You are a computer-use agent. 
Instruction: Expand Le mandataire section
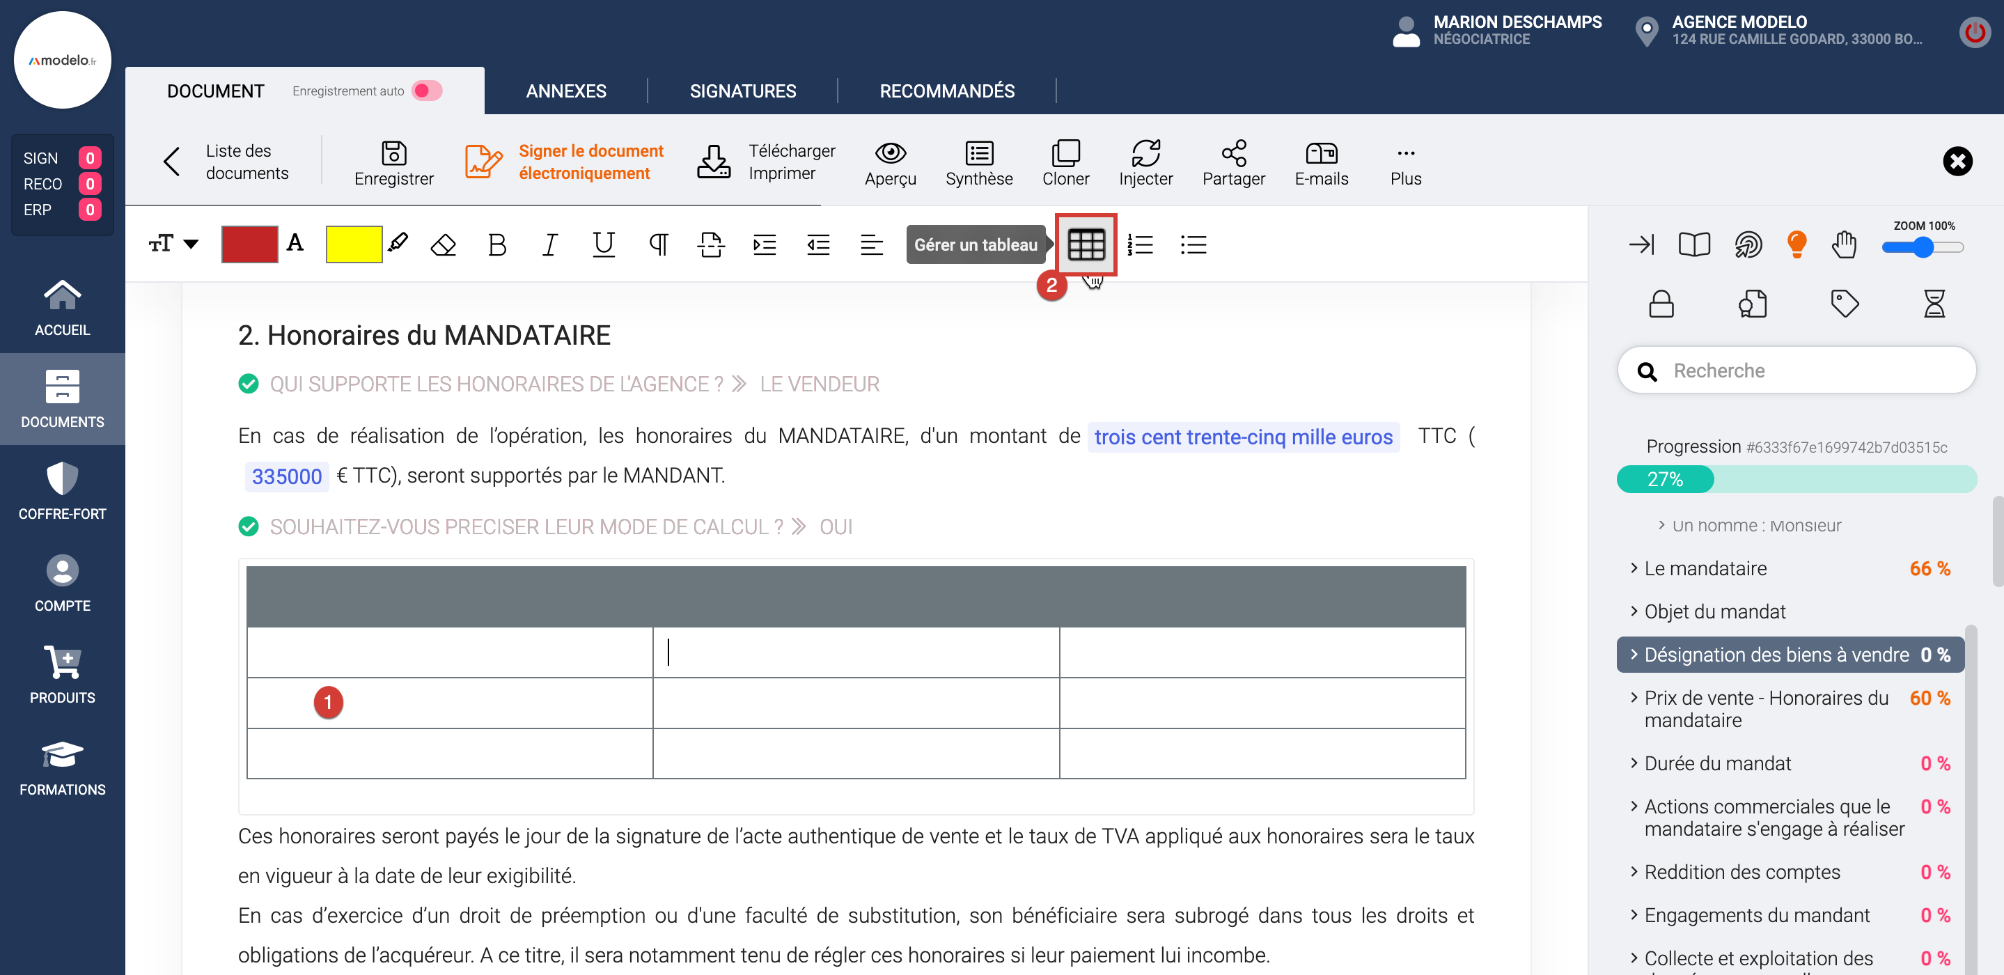(x=1705, y=569)
